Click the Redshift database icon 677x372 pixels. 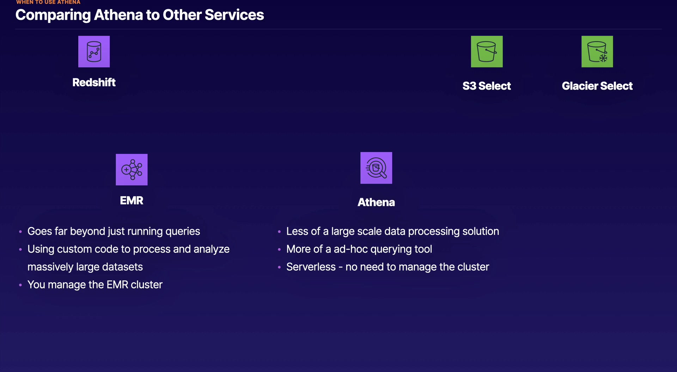pos(94,52)
